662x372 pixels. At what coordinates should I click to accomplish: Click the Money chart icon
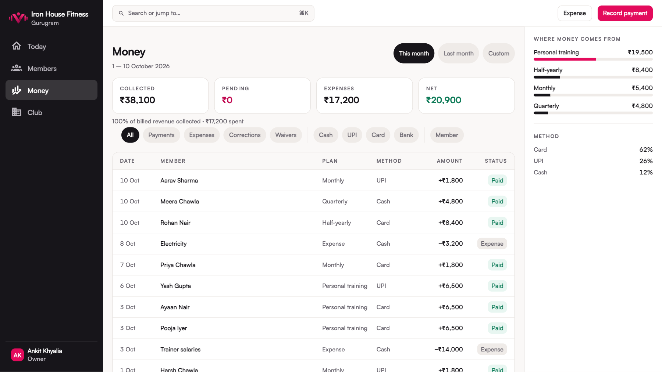(17, 90)
